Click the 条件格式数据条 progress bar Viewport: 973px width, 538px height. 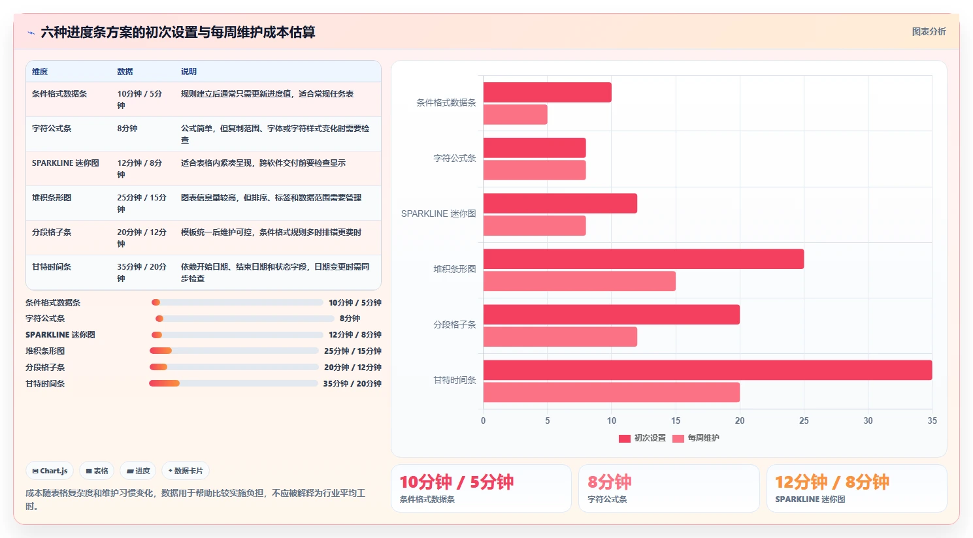237,302
